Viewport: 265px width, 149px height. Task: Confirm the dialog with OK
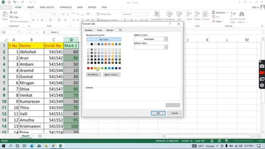(x=158, y=113)
